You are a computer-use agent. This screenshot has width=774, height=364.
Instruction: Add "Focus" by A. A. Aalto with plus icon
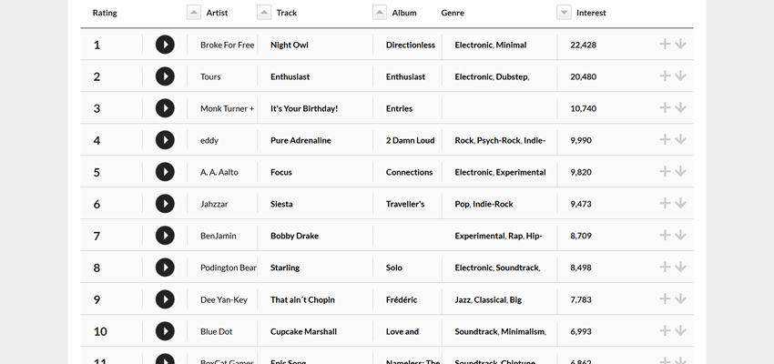[665, 171]
